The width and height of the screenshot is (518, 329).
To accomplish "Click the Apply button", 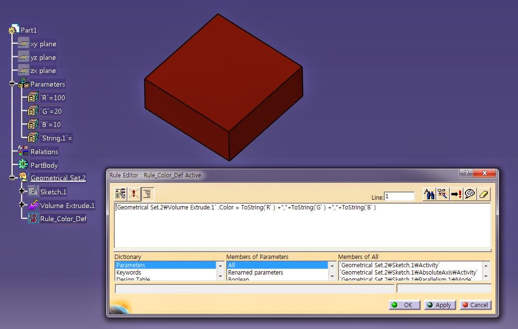I will [439, 305].
